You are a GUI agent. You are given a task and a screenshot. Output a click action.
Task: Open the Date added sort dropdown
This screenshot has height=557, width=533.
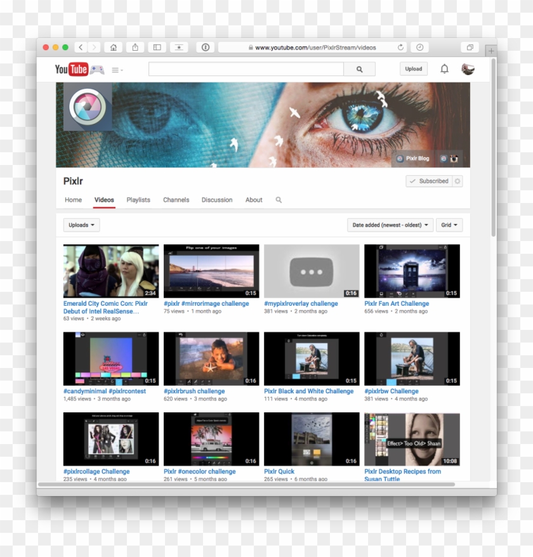tap(390, 225)
